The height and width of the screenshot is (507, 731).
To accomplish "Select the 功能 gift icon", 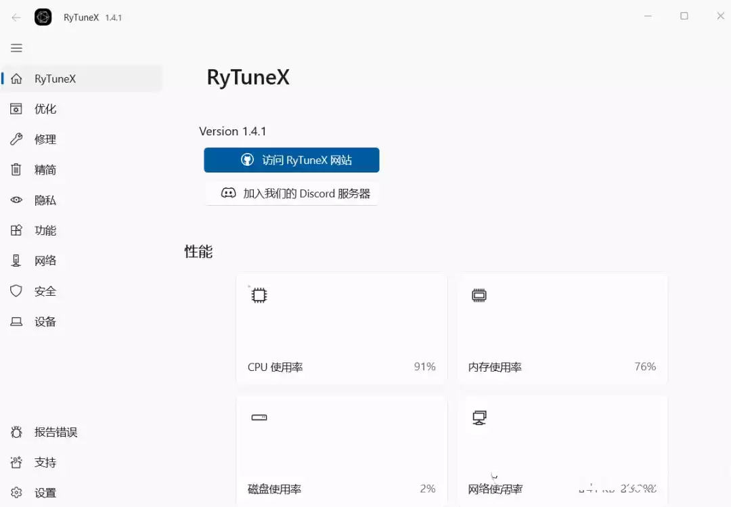I will (x=17, y=230).
